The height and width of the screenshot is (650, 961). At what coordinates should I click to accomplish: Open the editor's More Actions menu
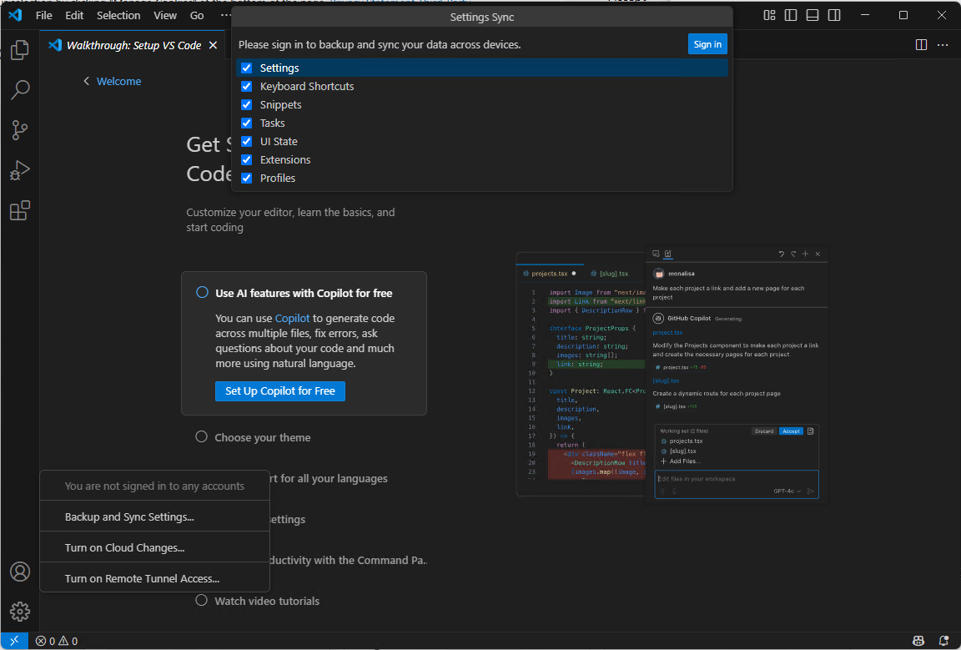[x=943, y=45]
